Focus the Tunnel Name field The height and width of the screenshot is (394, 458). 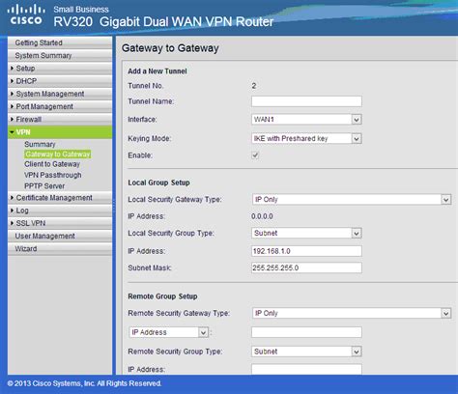click(306, 101)
